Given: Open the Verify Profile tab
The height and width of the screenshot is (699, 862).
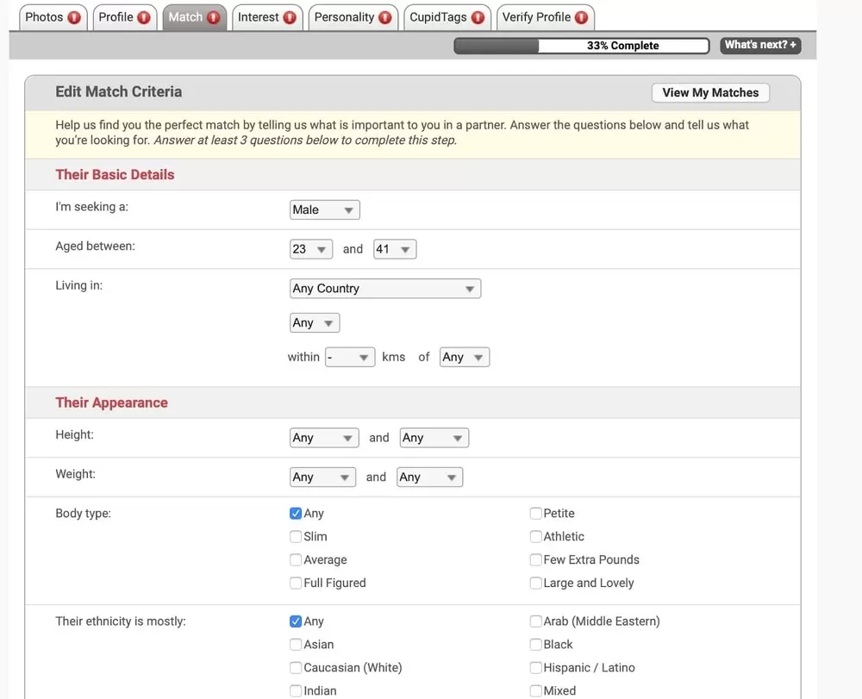Looking at the screenshot, I should (x=536, y=17).
